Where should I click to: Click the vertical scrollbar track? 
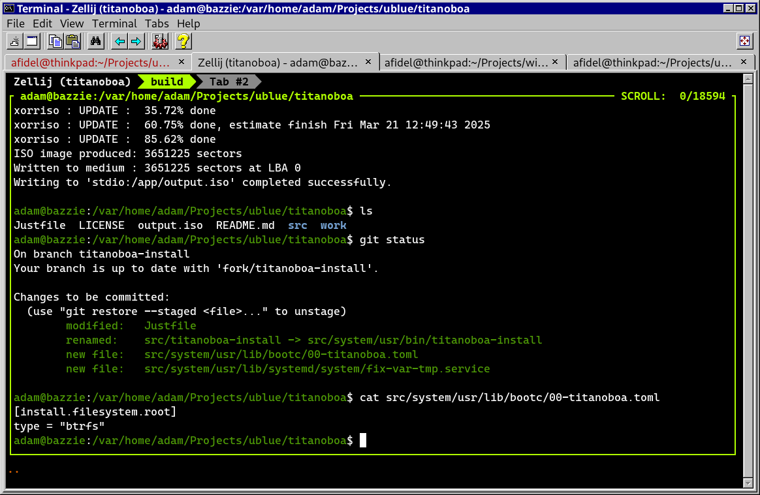point(748,281)
